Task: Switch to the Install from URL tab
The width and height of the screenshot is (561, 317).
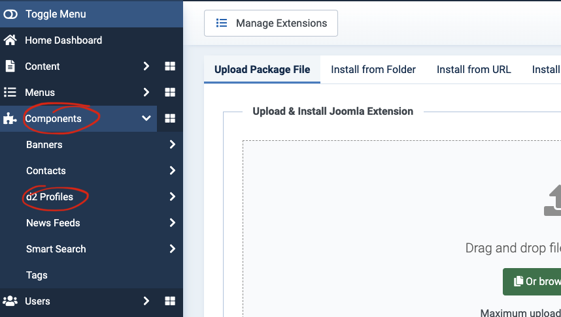Action: (x=473, y=69)
